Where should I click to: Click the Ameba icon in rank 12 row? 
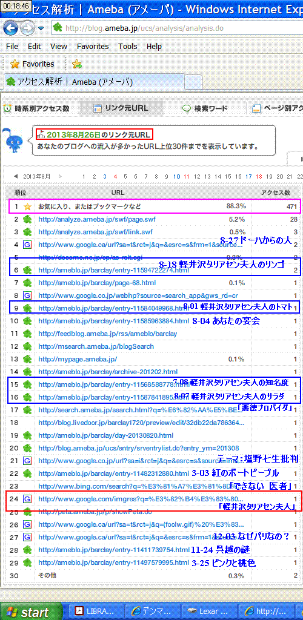click(x=27, y=346)
